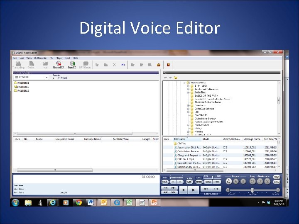Click the MP3 Conversion toolbar icon
Image resolution: width=299 pixels, height=224 pixels.
pyautogui.click(x=85, y=65)
